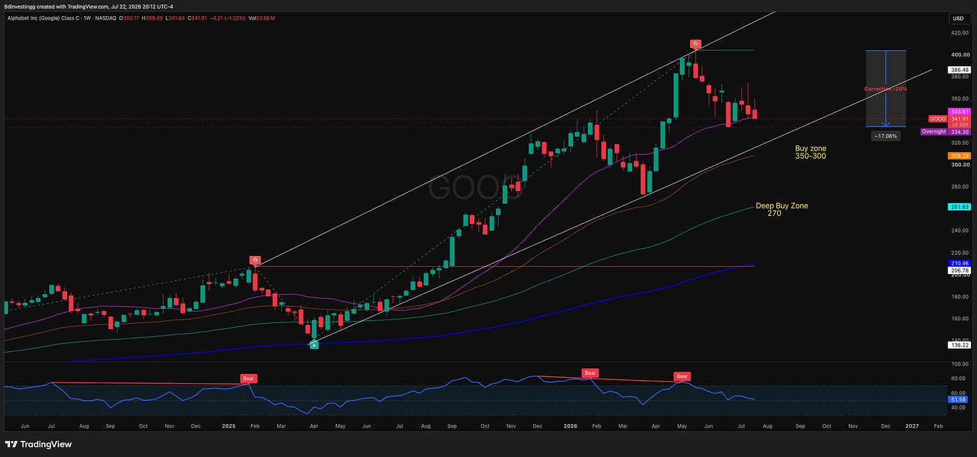Image resolution: width=977 pixels, height=457 pixels.
Task: Select the green low marker at April 2025
Action: click(x=314, y=344)
